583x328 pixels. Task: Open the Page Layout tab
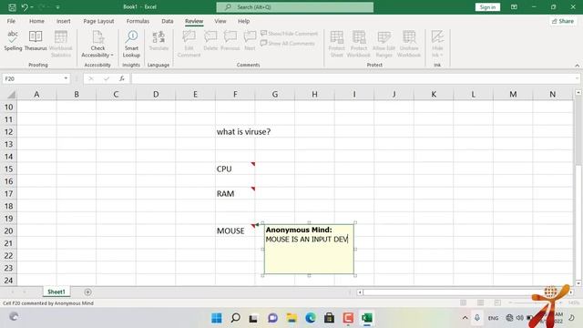98,21
